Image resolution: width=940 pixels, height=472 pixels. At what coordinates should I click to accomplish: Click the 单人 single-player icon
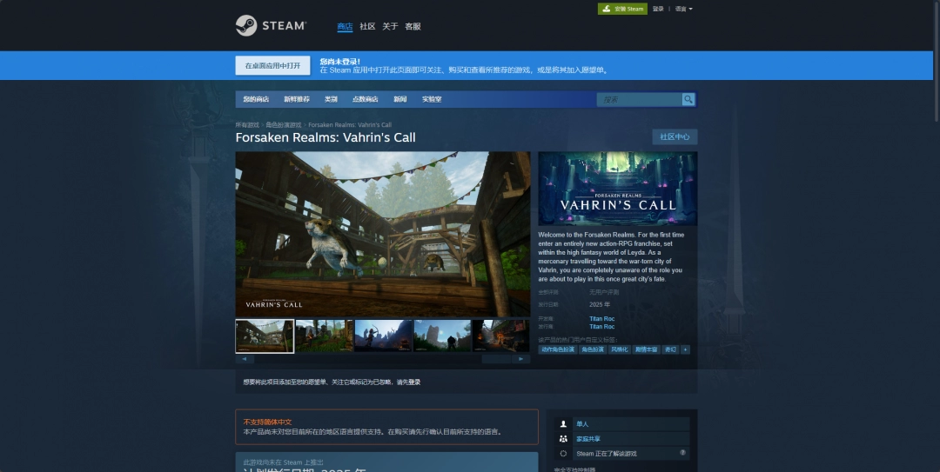click(564, 424)
